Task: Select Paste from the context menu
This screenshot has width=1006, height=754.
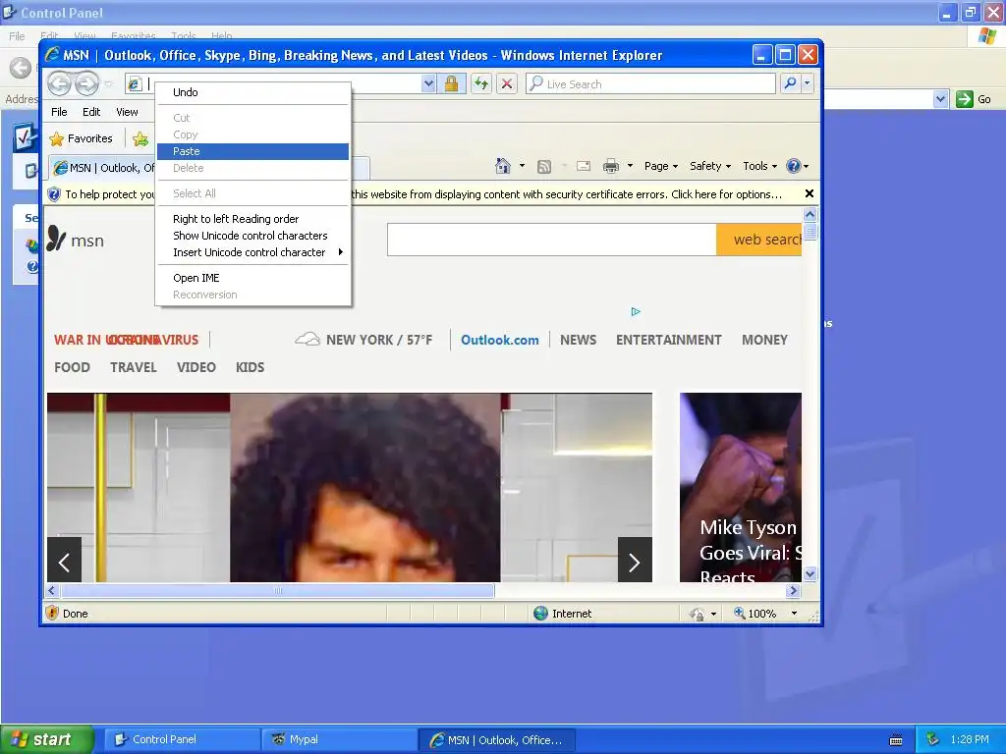Action: point(252,151)
